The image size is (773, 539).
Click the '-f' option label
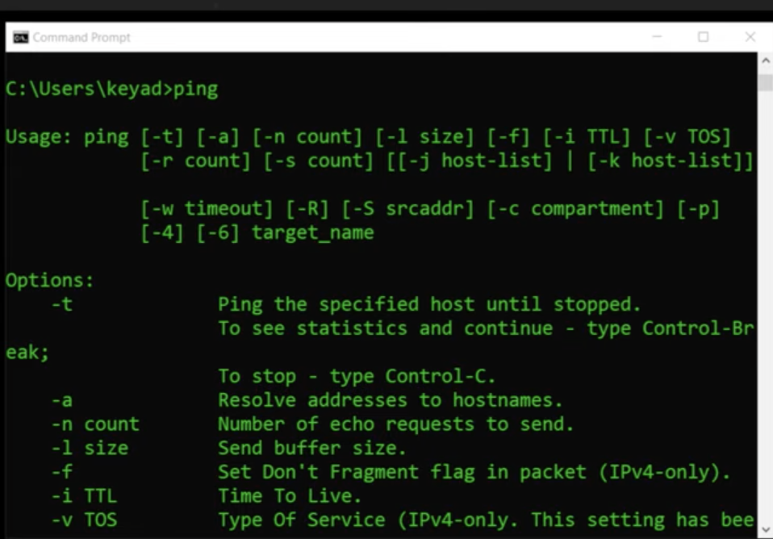(62, 472)
